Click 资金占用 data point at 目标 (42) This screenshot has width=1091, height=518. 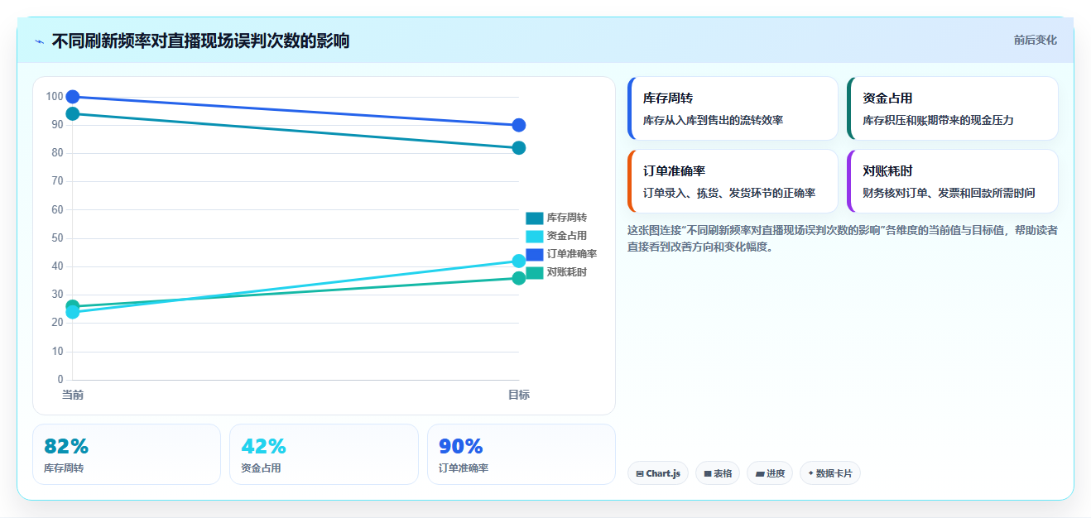(x=519, y=261)
